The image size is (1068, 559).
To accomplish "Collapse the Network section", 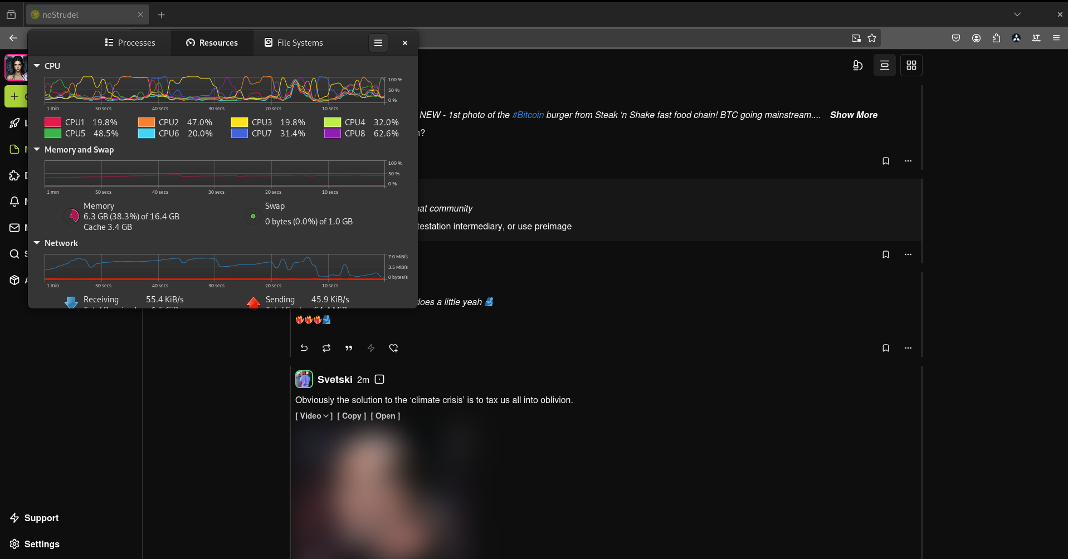I will coord(37,243).
